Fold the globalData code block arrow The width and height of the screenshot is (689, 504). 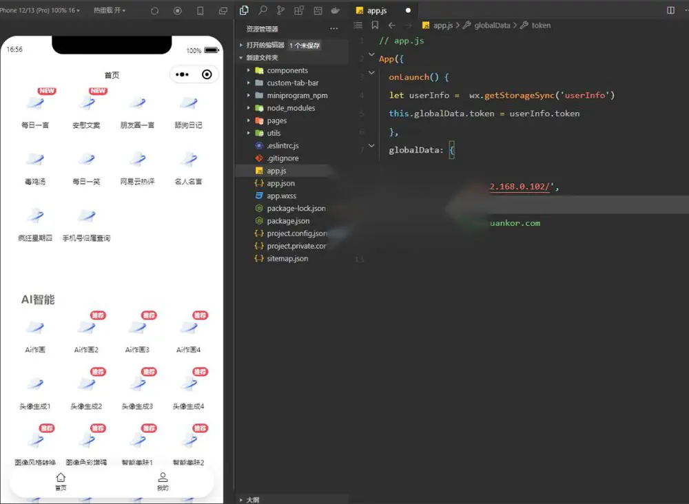(371, 146)
